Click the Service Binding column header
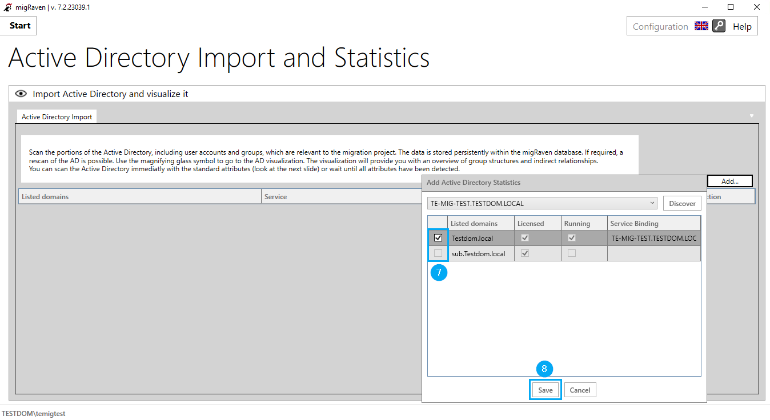The image size is (770, 420). pos(654,224)
